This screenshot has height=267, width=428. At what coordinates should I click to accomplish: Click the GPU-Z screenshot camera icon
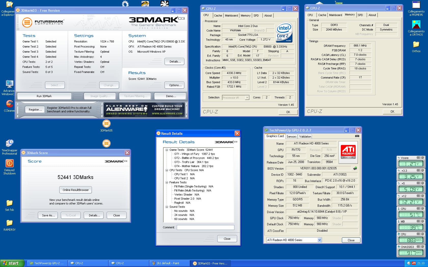pyautogui.click(x=357, y=136)
